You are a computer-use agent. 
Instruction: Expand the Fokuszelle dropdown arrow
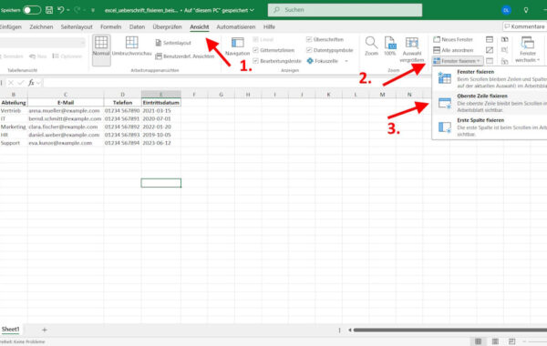[x=346, y=61]
